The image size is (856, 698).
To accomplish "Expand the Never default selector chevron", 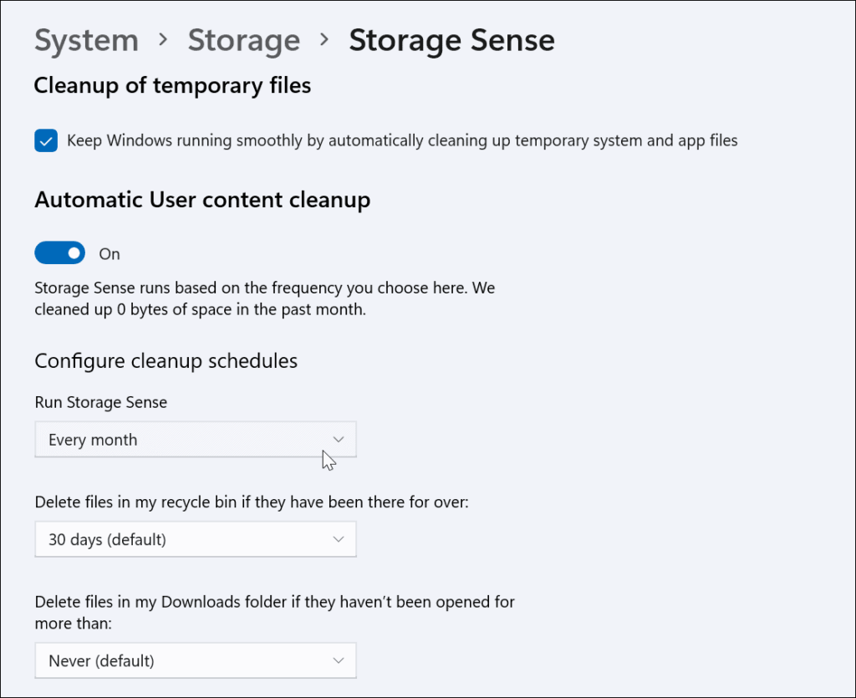I will click(339, 660).
